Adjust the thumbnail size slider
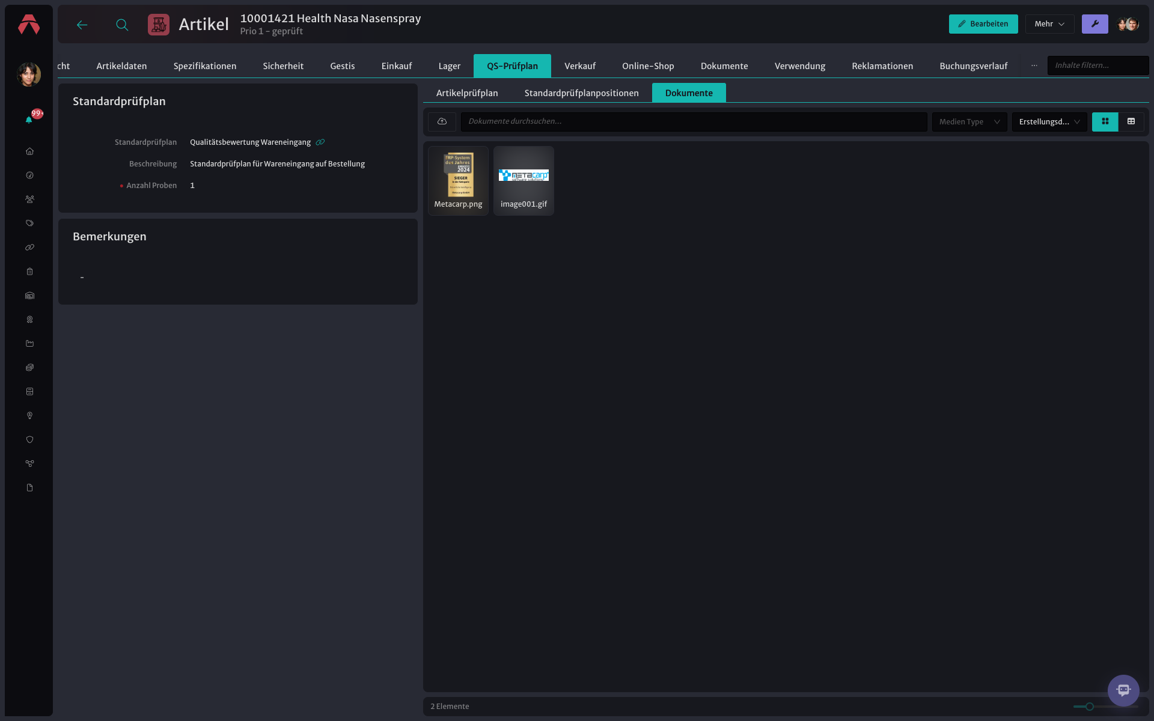This screenshot has width=1154, height=721. pyautogui.click(x=1089, y=707)
